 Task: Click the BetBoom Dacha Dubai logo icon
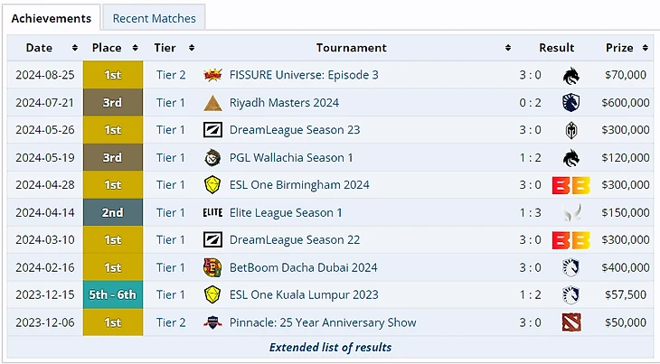click(212, 267)
